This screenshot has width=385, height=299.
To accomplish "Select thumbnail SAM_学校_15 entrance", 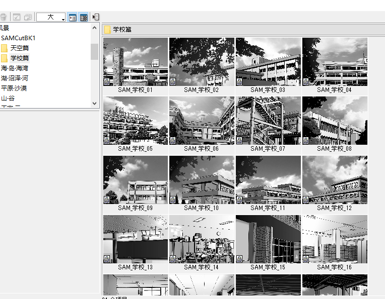I will coord(268,239).
